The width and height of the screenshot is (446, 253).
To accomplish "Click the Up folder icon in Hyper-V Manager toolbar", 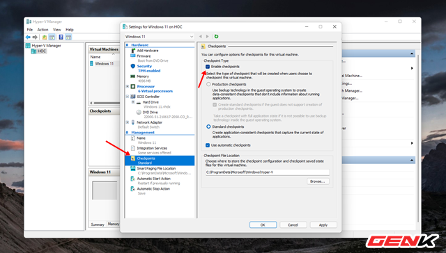I will click(x=45, y=37).
